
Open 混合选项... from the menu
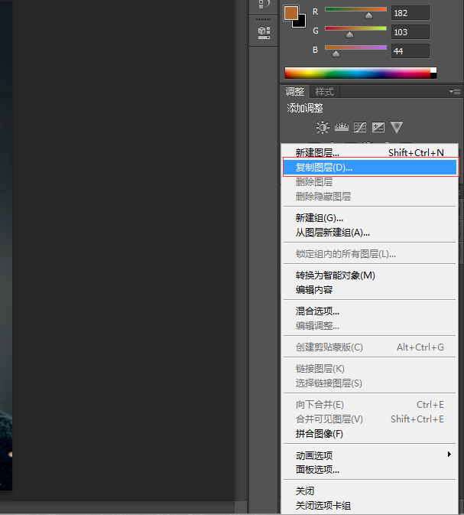[x=369, y=311]
